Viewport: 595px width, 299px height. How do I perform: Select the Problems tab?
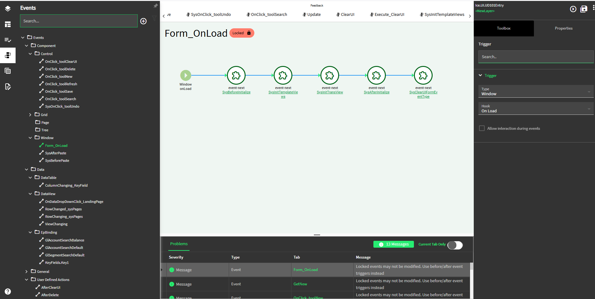(179, 244)
